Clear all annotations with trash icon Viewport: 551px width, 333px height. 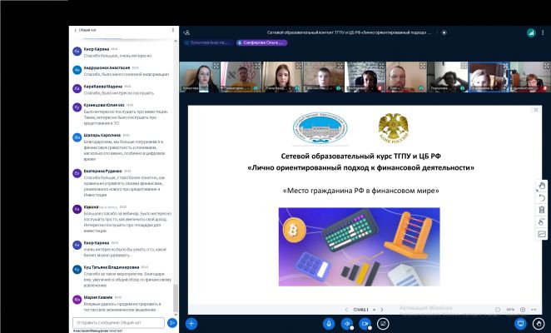click(x=542, y=210)
